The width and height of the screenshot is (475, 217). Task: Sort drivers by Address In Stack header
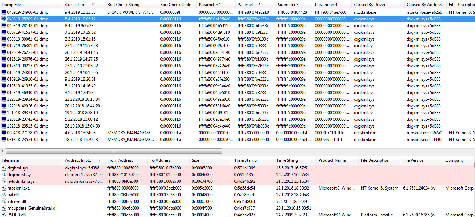(84, 160)
